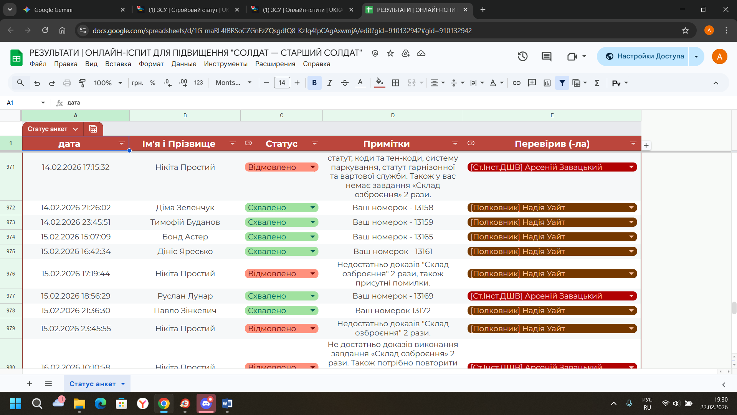Click the strikethrough formatting icon

344,83
